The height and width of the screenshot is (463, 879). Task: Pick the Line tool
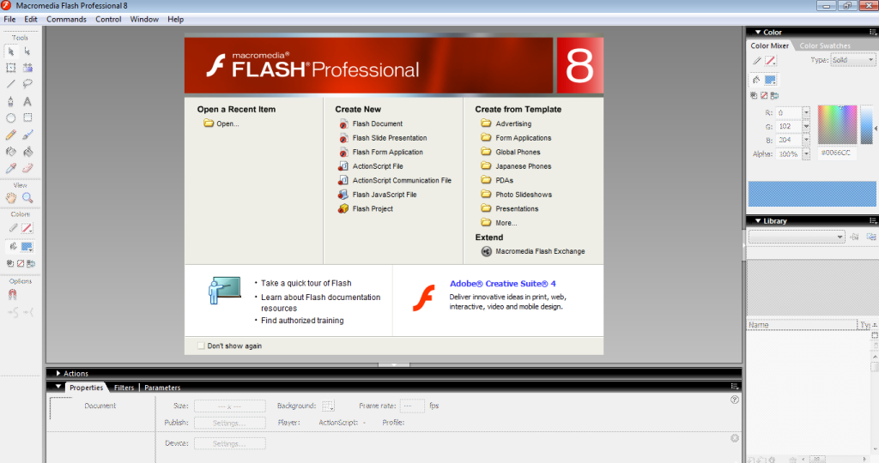tap(10, 84)
